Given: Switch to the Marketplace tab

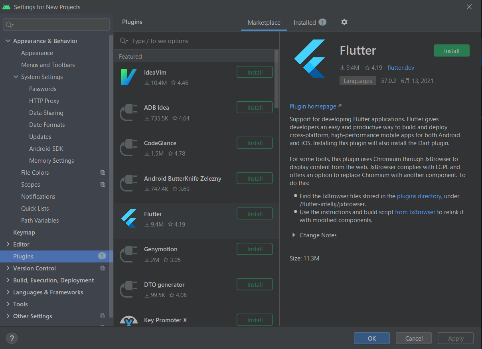Looking at the screenshot, I should coord(264,23).
